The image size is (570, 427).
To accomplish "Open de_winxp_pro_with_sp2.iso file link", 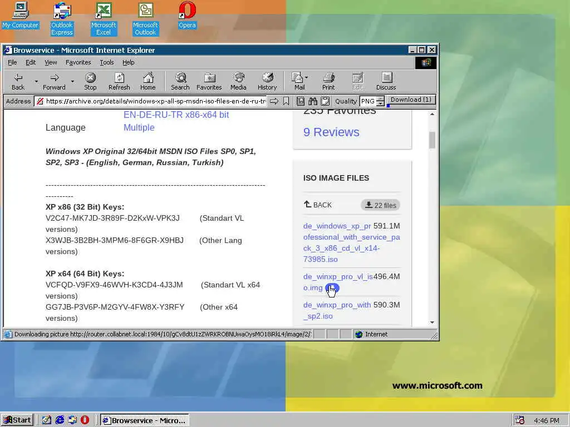I will pos(337,310).
